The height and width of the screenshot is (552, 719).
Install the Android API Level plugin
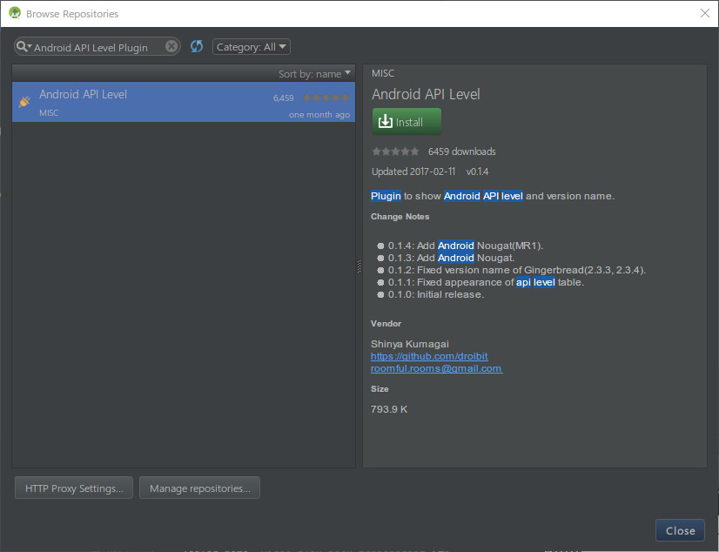pos(407,122)
